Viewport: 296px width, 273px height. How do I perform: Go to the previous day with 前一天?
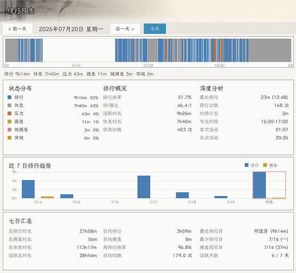[x=17, y=29]
